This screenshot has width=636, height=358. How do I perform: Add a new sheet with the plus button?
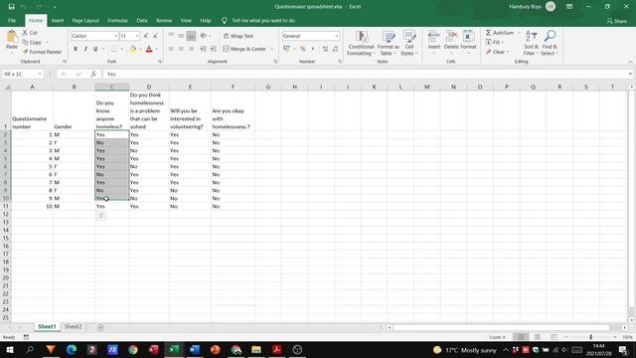100,327
